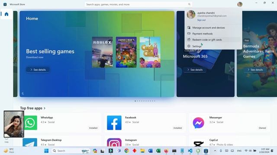Click the search magnifier icon

(189, 4)
